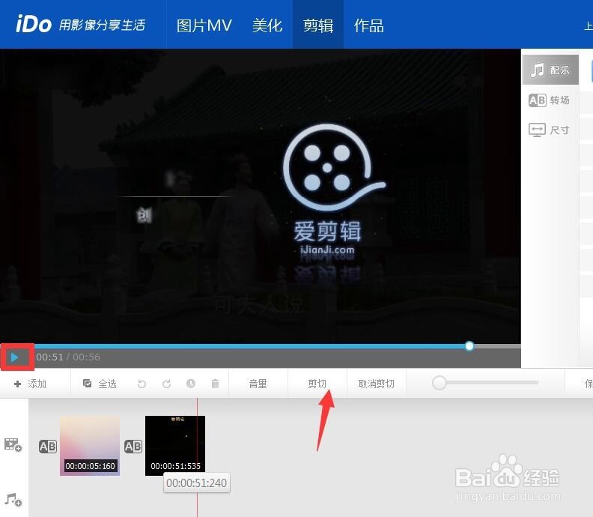The width and height of the screenshot is (593, 517).
Task: Select the 00:00:51:535 clip thumbnail
Action: click(x=175, y=446)
